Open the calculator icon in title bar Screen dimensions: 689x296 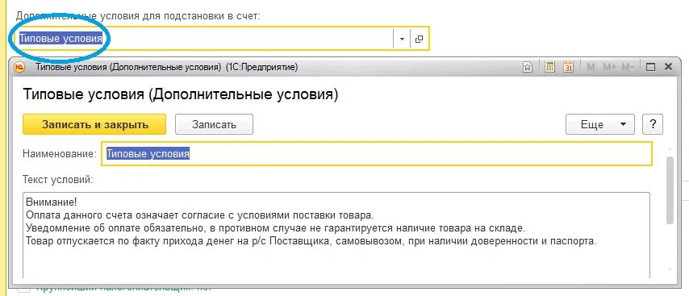pos(549,67)
